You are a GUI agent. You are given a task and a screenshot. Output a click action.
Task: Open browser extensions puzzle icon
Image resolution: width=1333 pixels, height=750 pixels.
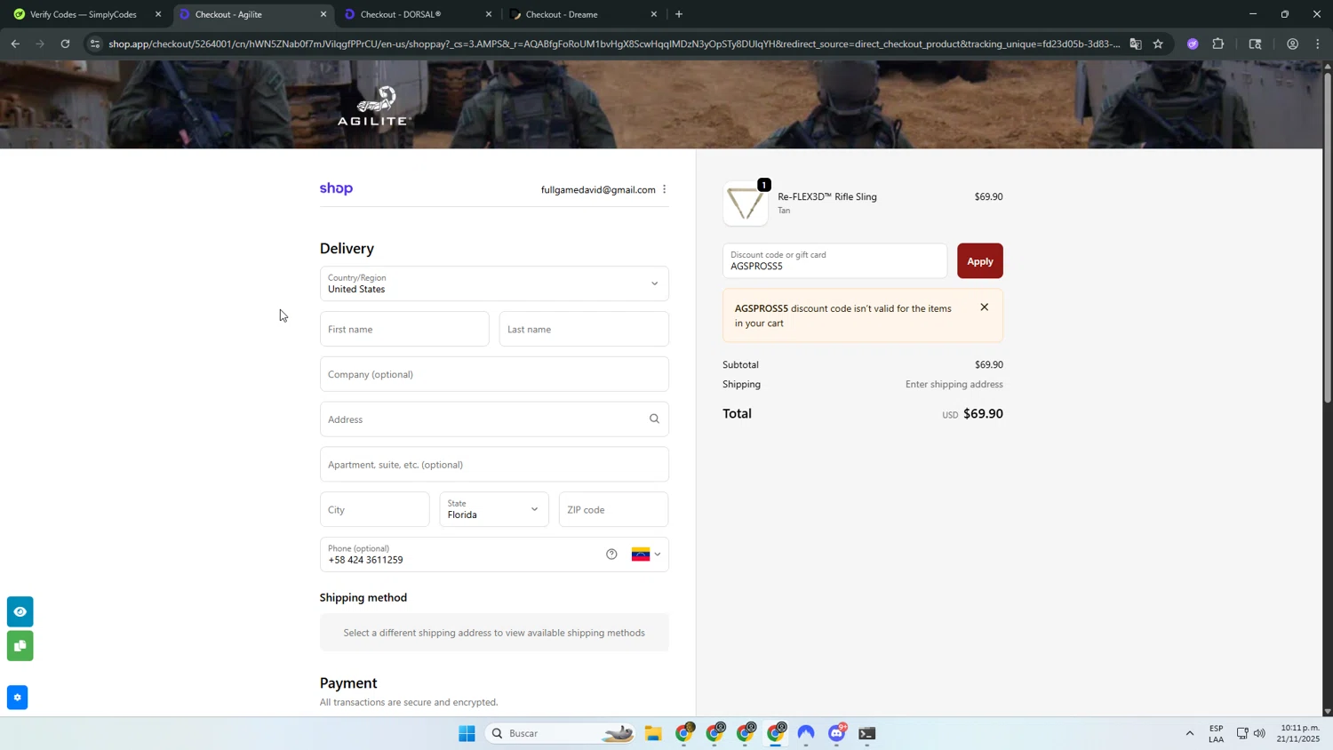point(1218,44)
